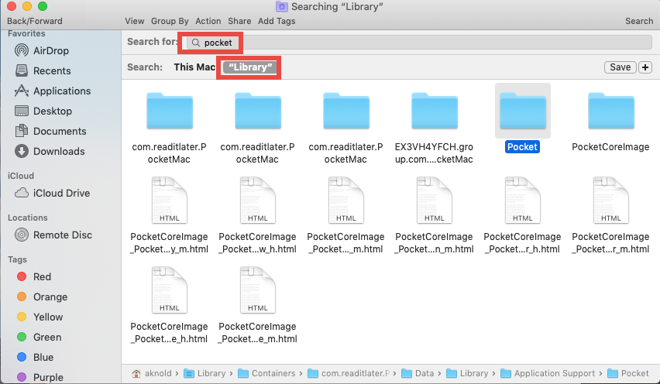The height and width of the screenshot is (384, 660).
Task: Go to aknold home in path bar
Action: click(x=152, y=373)
